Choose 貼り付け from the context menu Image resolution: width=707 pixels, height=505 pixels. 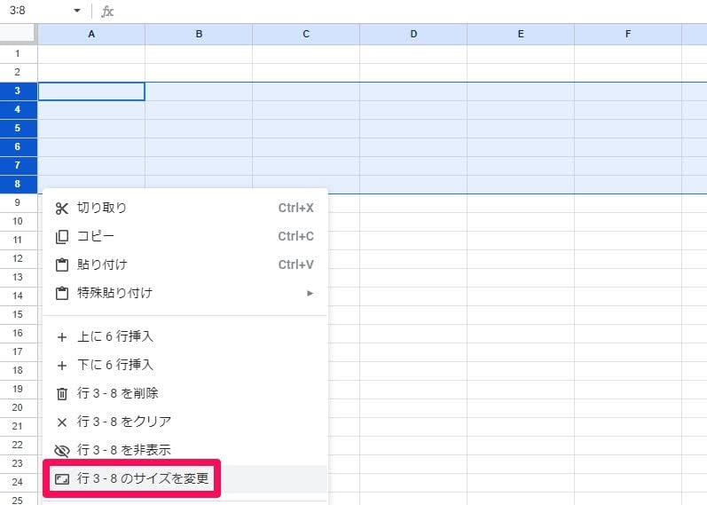[x=185, y=264]
